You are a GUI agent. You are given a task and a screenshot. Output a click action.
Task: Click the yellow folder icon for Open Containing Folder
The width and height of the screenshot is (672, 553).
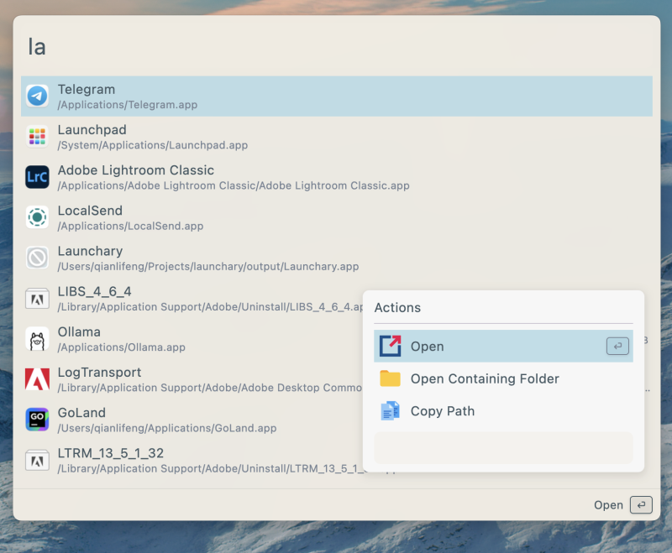click(x=390, y=378)
